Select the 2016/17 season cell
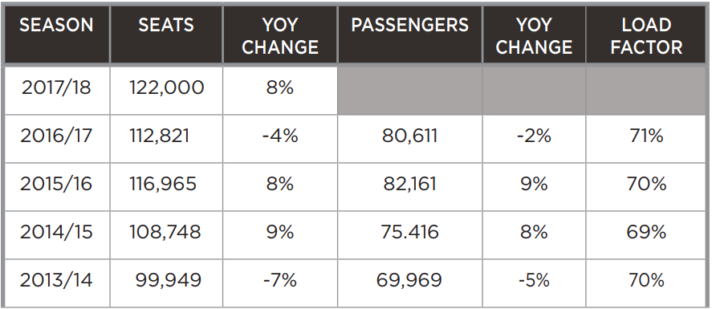This screenshot has height=309, width=712. tap(57, 138)
